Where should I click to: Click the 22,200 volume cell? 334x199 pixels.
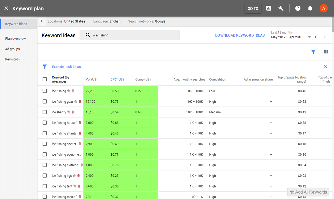coord(90,91)
